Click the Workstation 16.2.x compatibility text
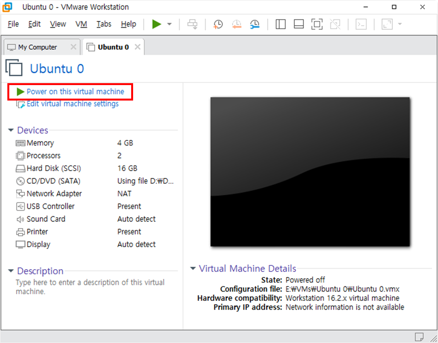 (x=342, y=298)
